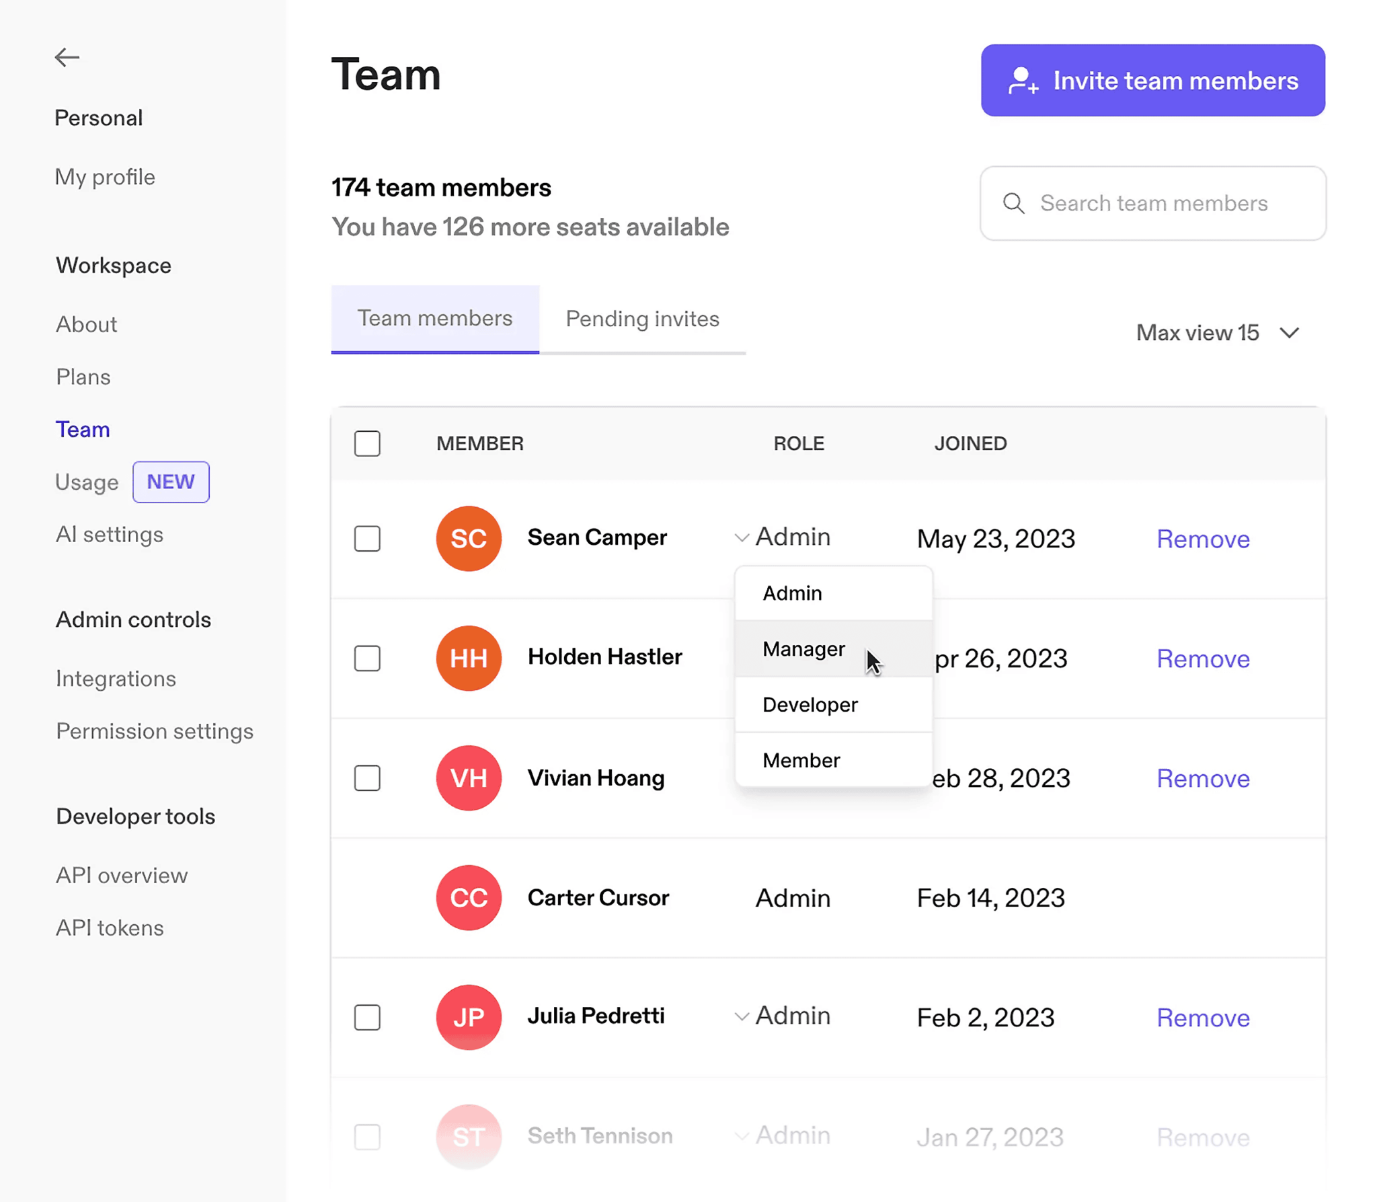
Task: Expand the Max view 15 dropdown
Action: tap(1218, 333)
